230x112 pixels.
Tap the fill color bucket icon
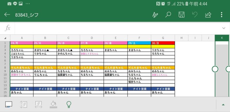tap(53, 105)
